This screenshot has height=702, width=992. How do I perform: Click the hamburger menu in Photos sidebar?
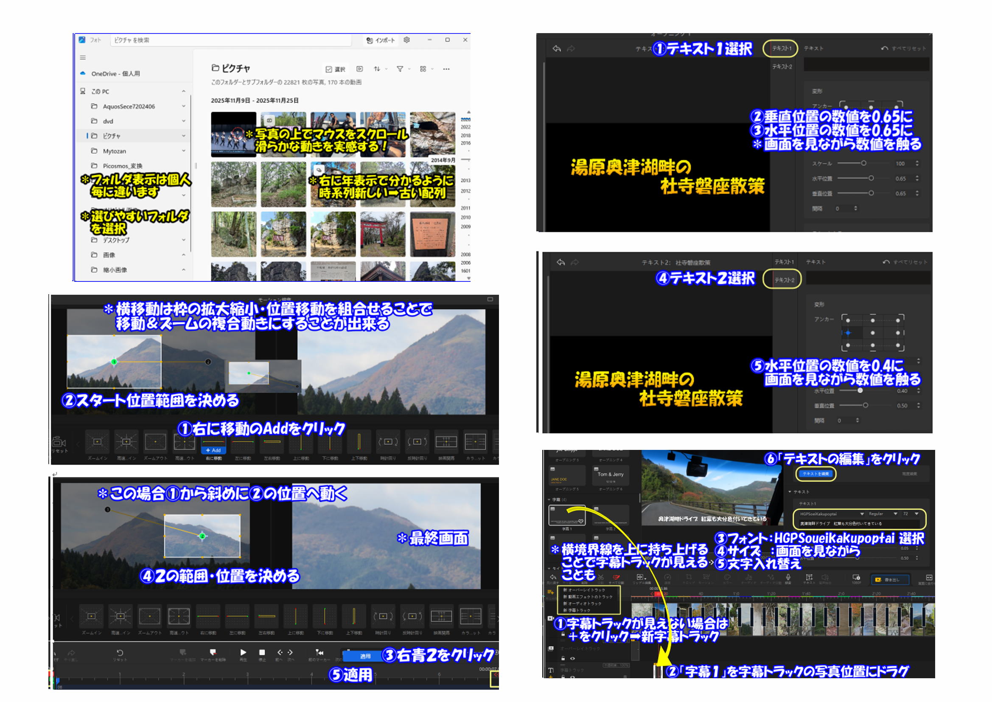(82, 57)
